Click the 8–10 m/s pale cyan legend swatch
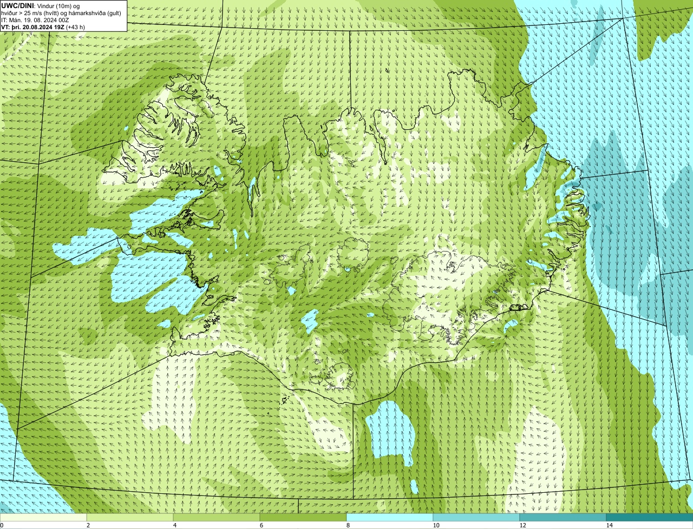 coord(390,517)
